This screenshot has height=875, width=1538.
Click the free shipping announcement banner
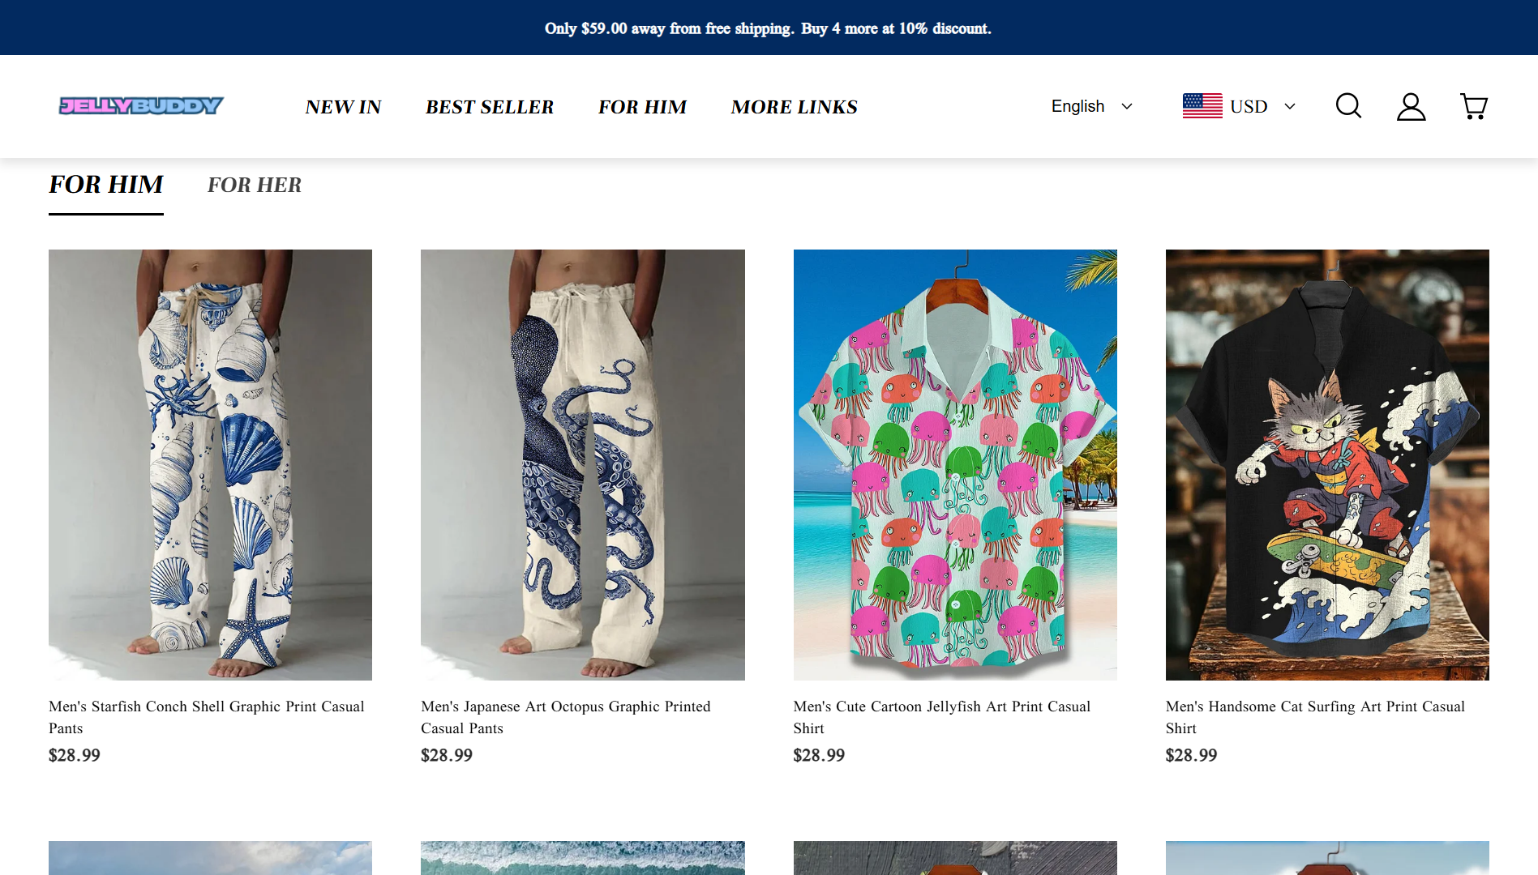coord(768,28)
